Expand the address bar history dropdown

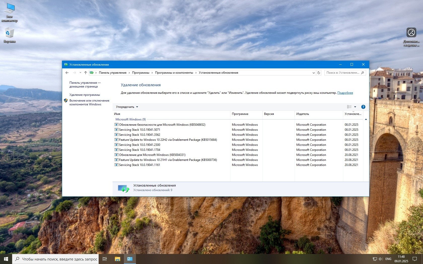(x=313, y=73)
